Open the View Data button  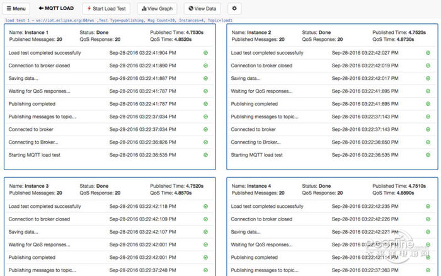pyautogui.click(x=202, y=9)
